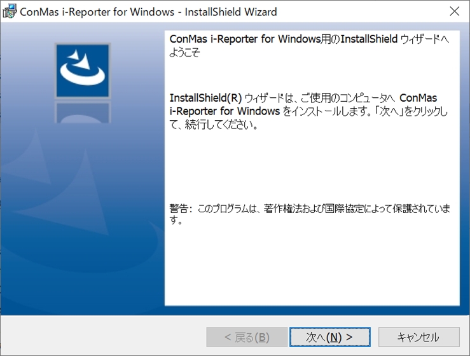Click the faded logo reflection below the logo
Image resolution: width=470 pixels, height=356 pixels.
tap(83, 112)
